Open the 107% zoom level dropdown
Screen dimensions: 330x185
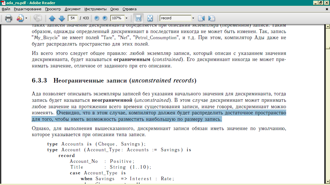click(126, 18)
